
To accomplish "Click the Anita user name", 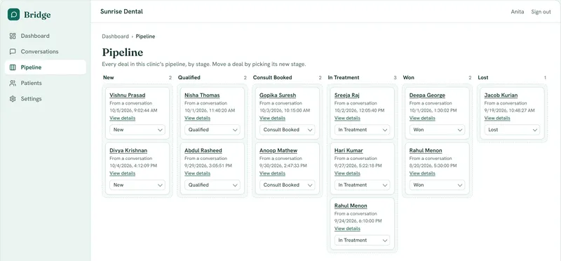I will click(x=518, y=12).
